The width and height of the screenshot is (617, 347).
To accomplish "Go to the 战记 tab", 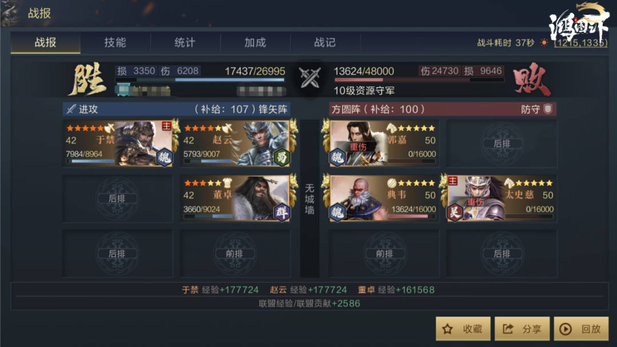I will coord(325,42).
